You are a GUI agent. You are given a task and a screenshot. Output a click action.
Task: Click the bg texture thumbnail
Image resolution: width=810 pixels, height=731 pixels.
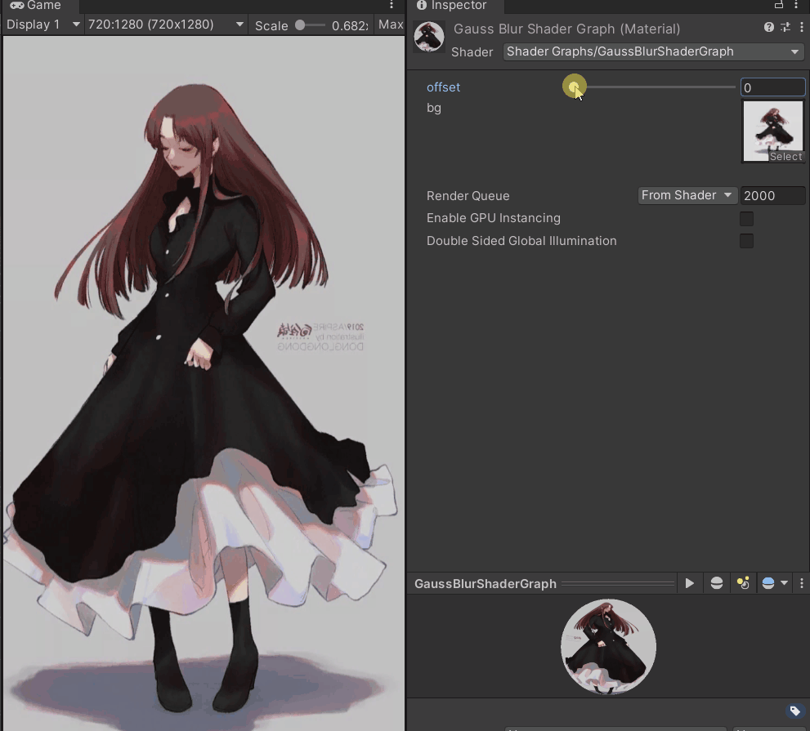[772, 127]
